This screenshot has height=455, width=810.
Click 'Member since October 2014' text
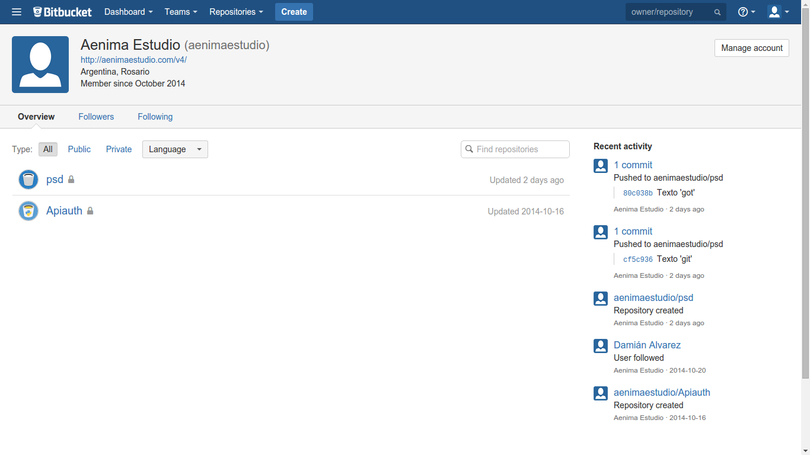[x=133, y=84]
